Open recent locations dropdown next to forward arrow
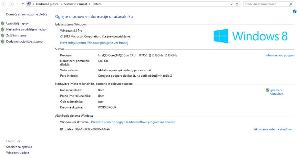This screenshot has width=297, height=158. click(x=17, y=4)
